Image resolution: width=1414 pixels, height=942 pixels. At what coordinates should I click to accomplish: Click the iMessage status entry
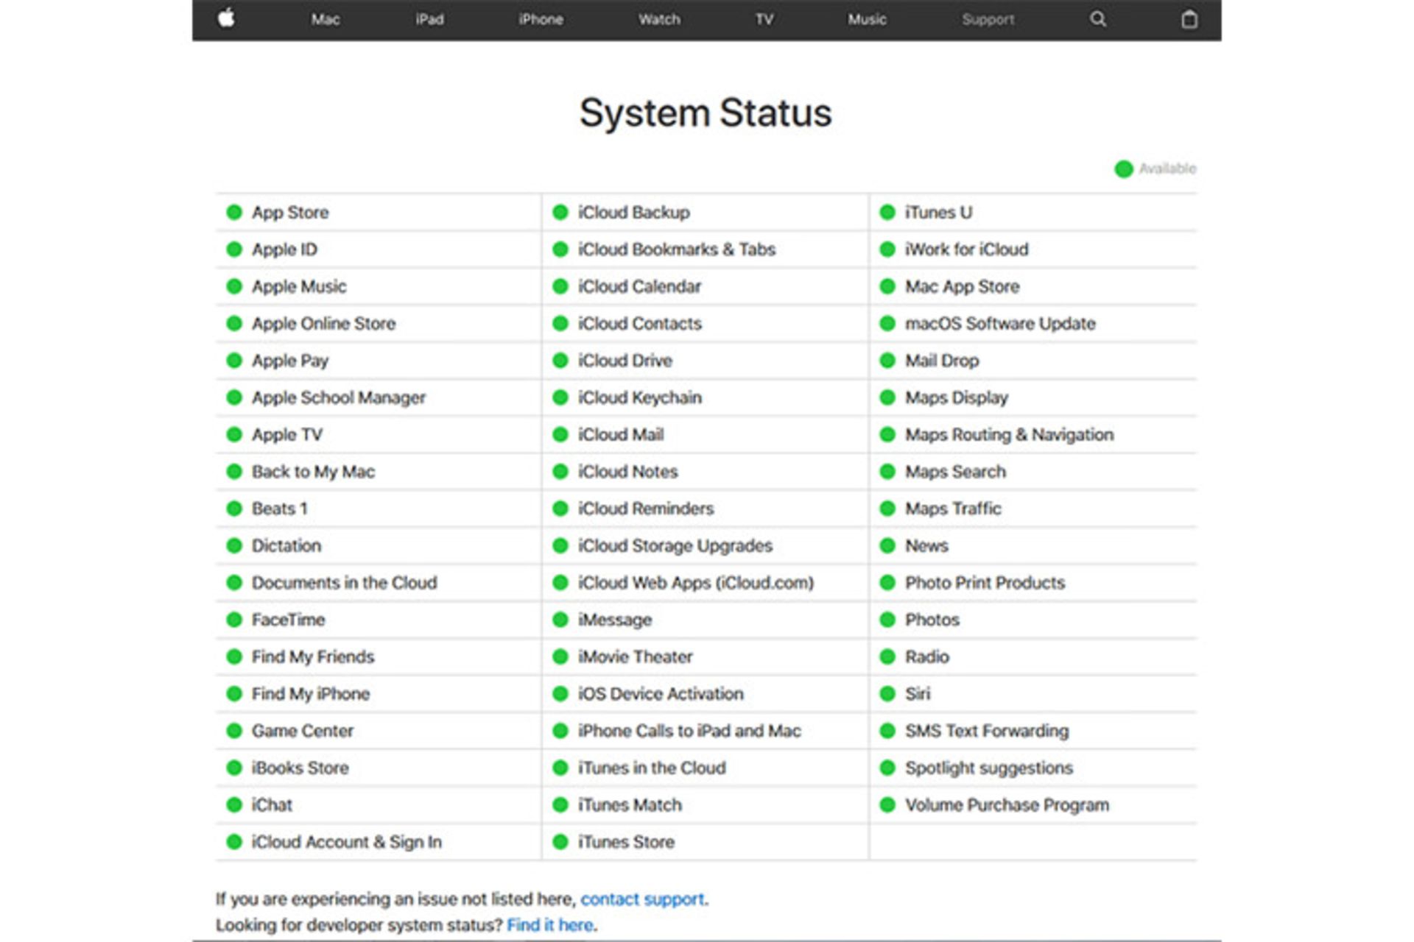point(614,620)
